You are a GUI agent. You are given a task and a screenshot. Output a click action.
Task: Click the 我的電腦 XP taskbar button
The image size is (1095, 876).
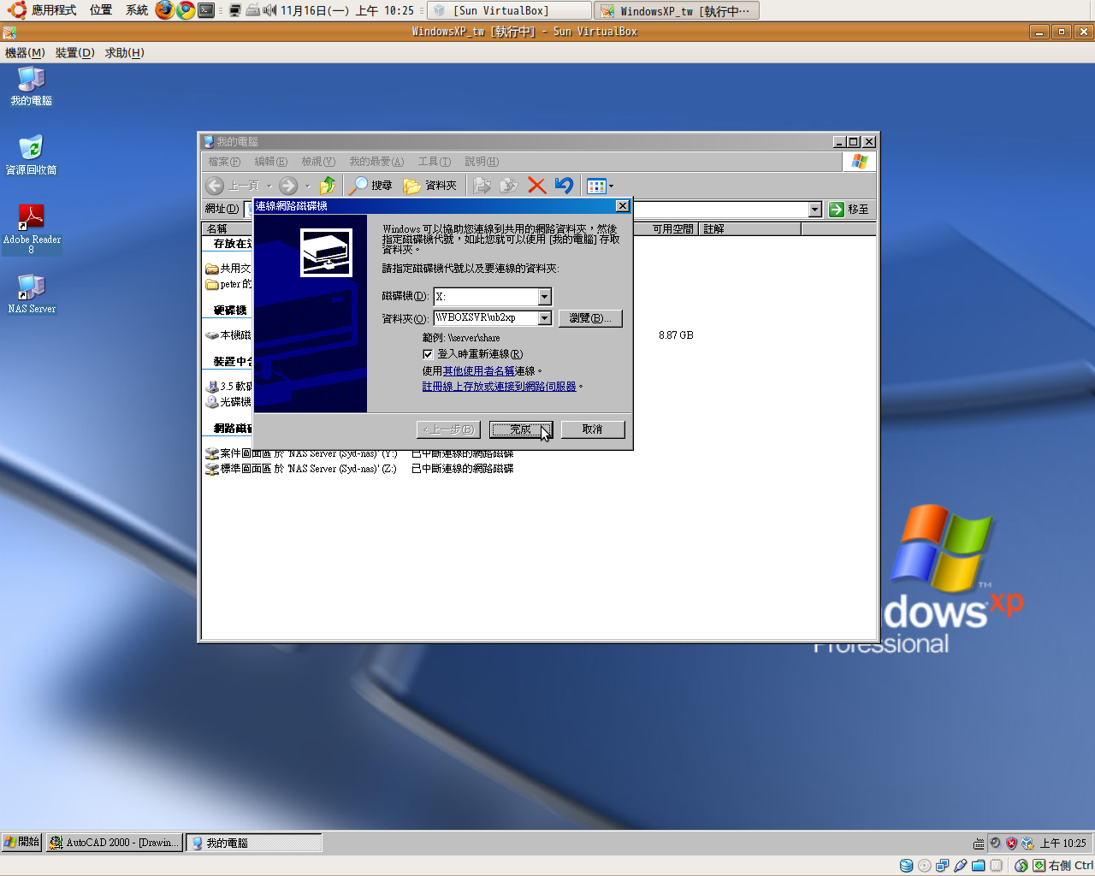[254, 843]
